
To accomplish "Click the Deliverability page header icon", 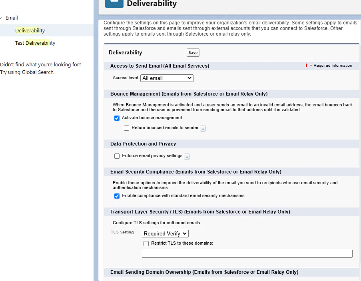I will click(114, 4).
